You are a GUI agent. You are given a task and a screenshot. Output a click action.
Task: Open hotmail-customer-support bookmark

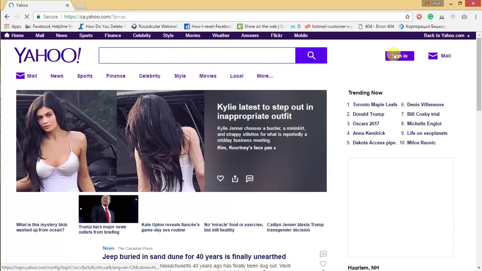(x=329, y=26)
